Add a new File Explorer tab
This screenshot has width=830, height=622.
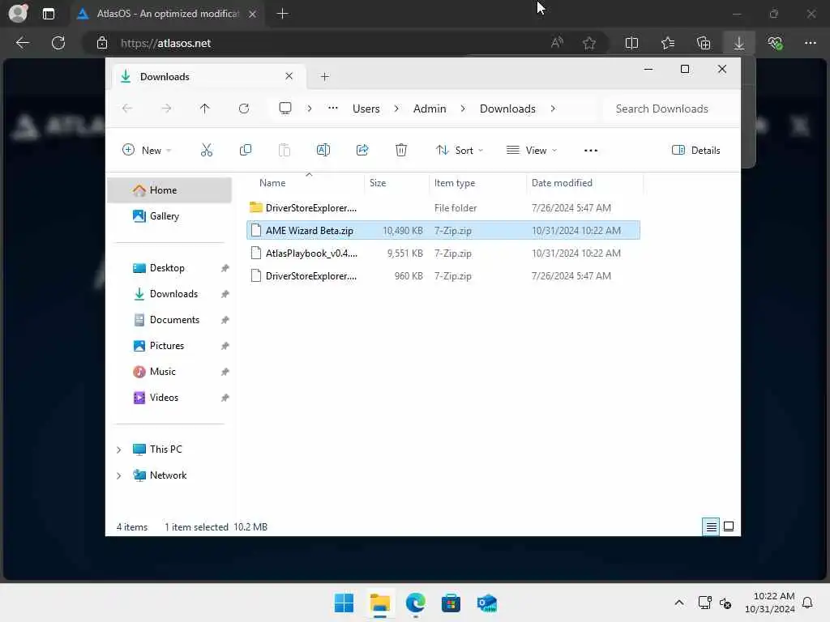[x=324, y=77]
